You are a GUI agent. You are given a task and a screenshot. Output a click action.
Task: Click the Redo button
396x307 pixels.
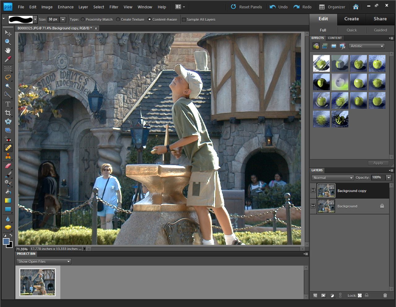tap(302, 7)
